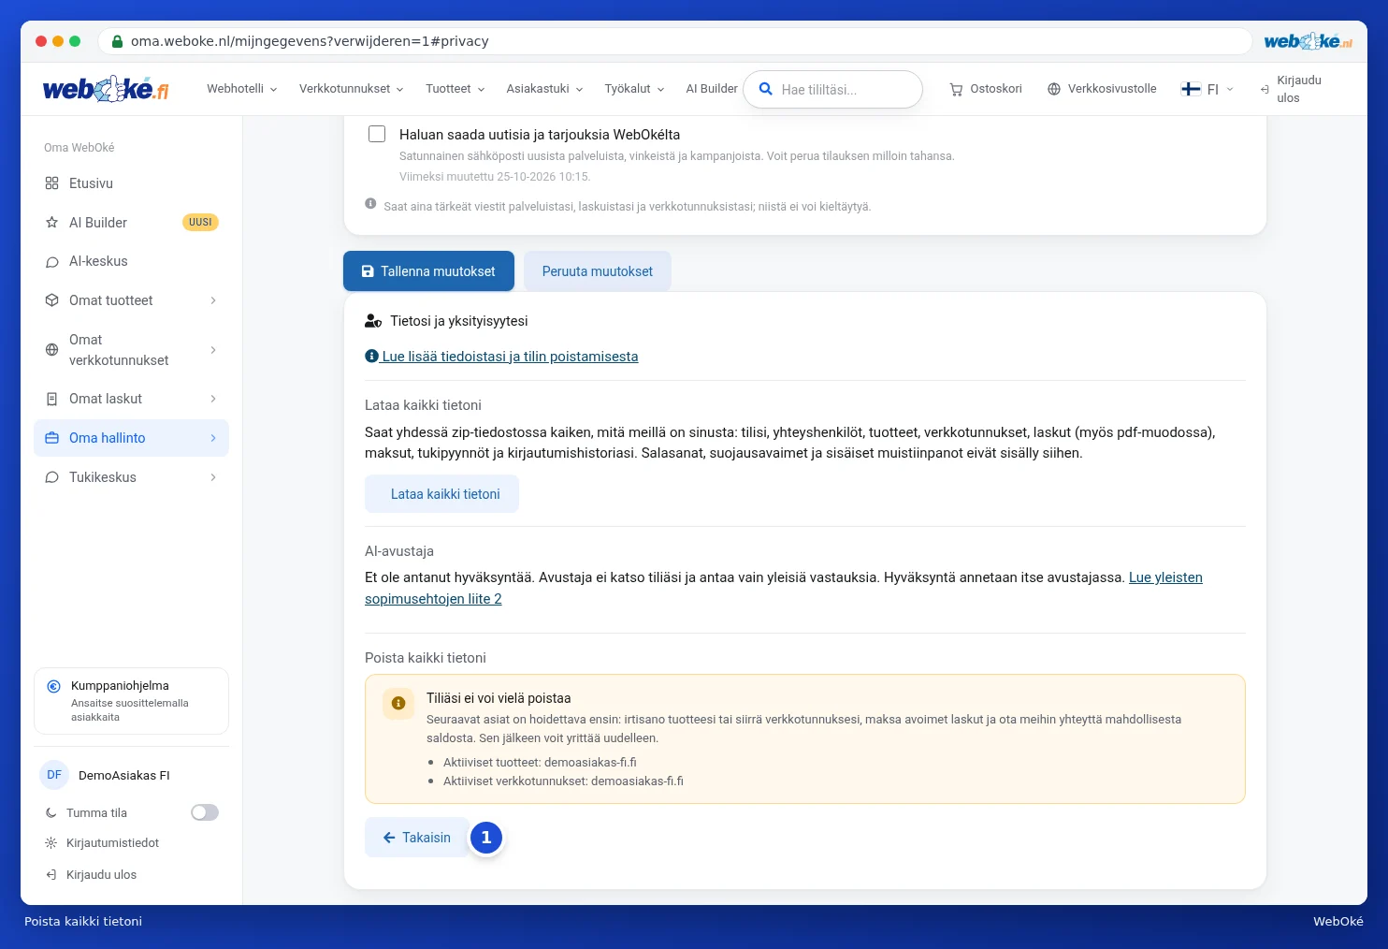Screen dimensions: 1388x949
Task: Toggle the Tumma tila dark mode switch
Action: (205, 812)
